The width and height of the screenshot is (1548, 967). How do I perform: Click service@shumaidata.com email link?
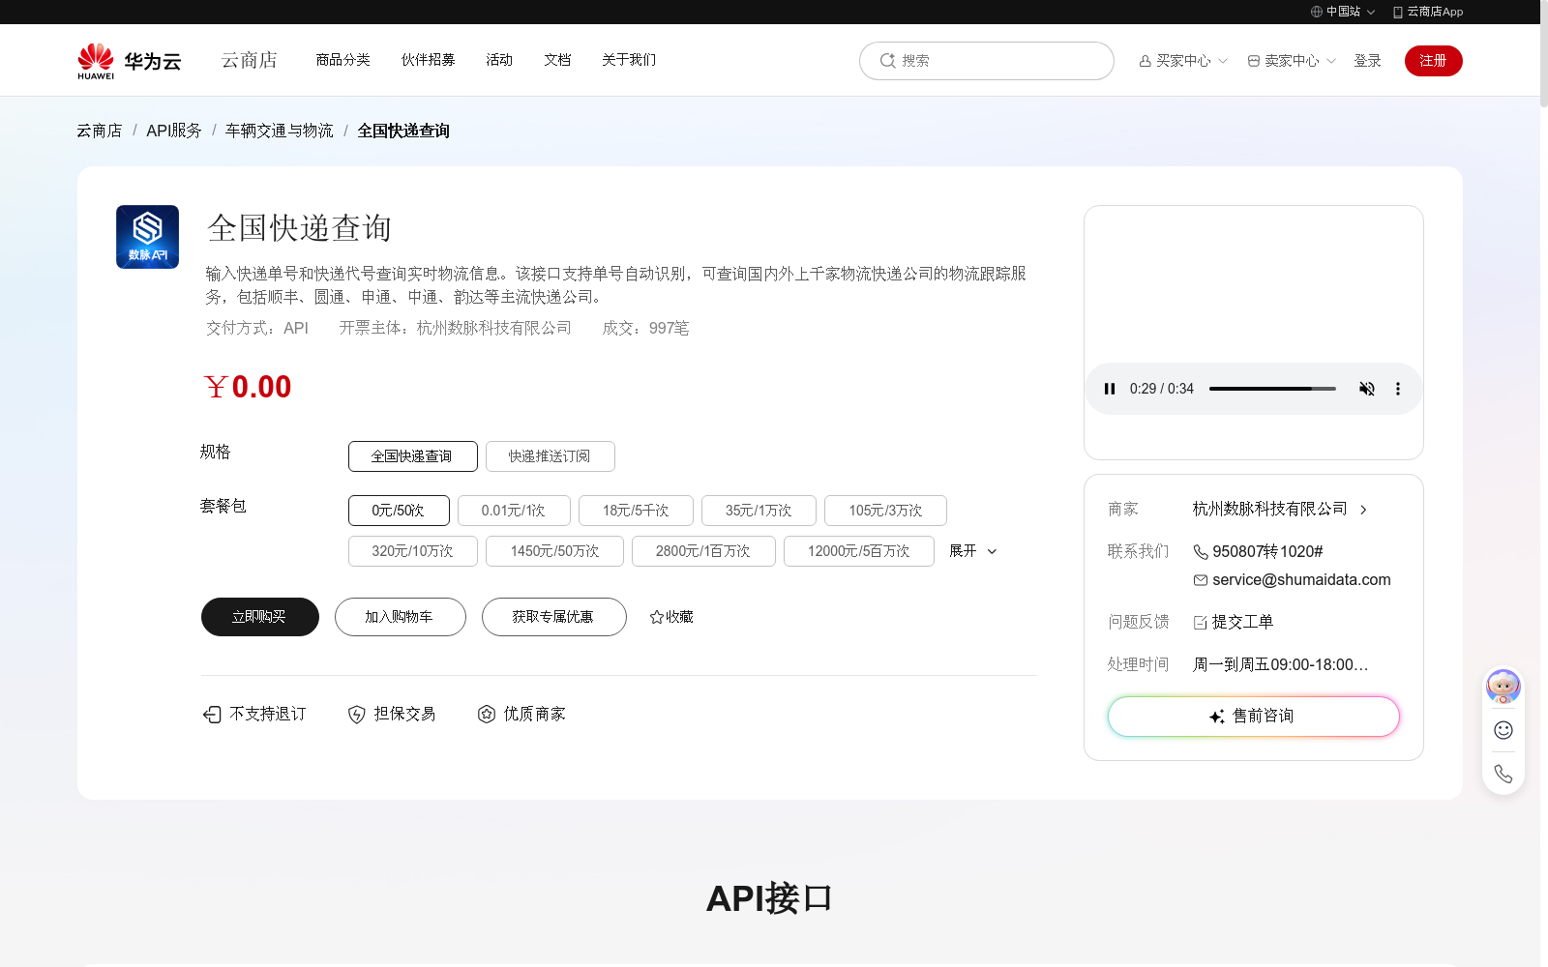tap(1301, 580)
